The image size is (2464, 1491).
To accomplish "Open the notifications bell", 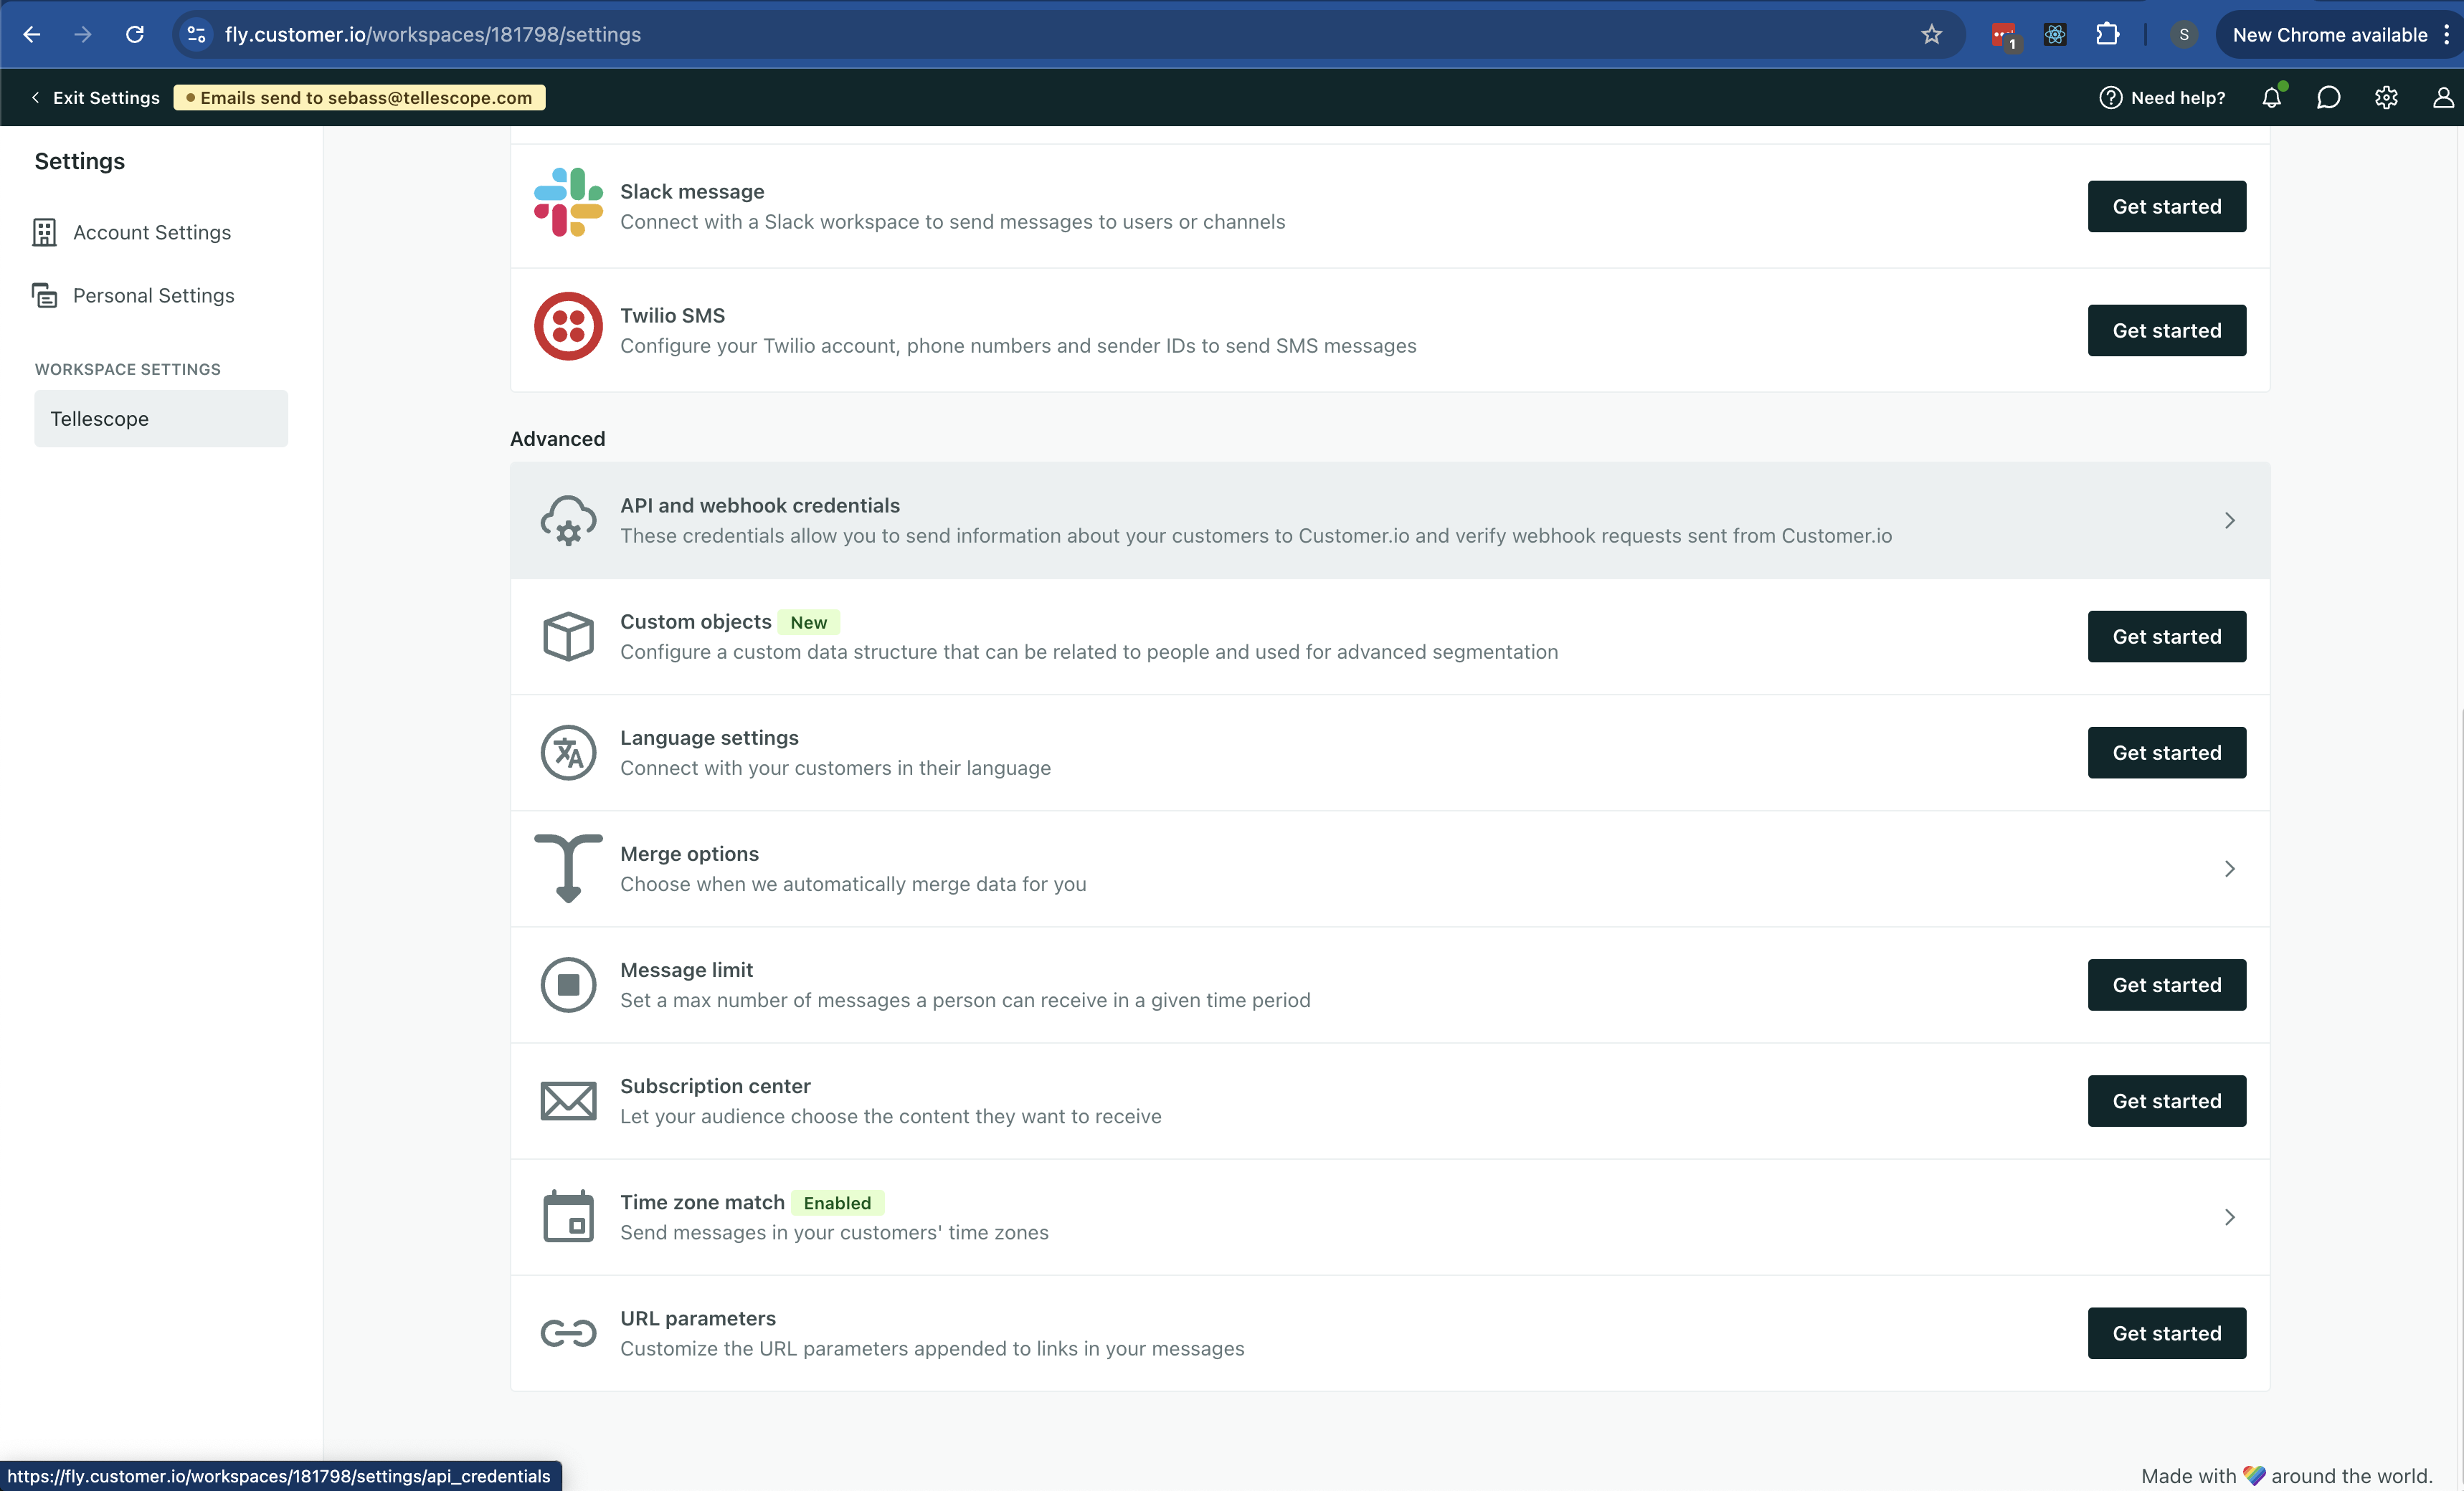I will (2272, 97).
